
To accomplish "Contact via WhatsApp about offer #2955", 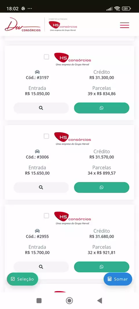I will [102, 267].
